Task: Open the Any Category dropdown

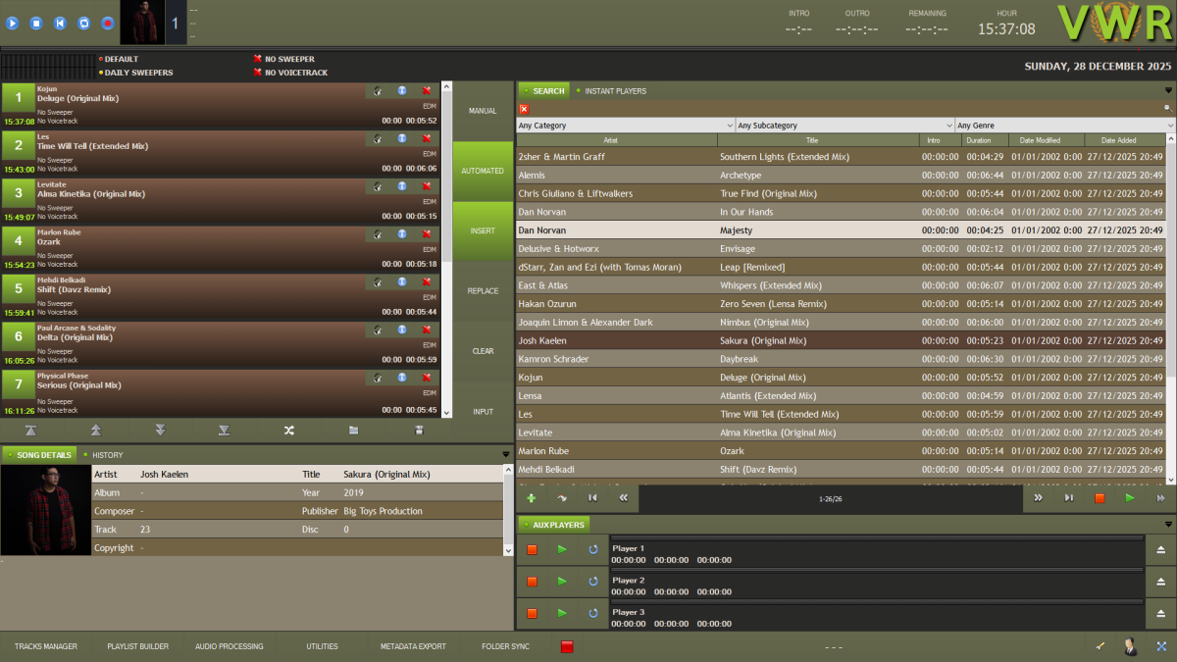Action: click(731, 126)
